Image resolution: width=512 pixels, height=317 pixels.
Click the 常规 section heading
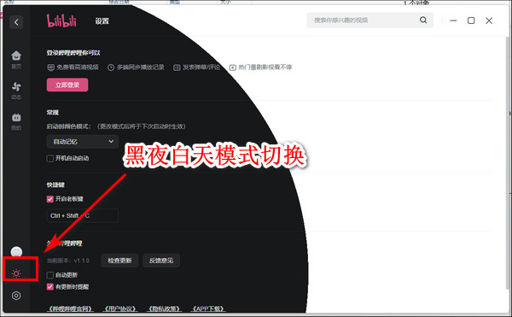pyautogui.click(x=53, y=113)
